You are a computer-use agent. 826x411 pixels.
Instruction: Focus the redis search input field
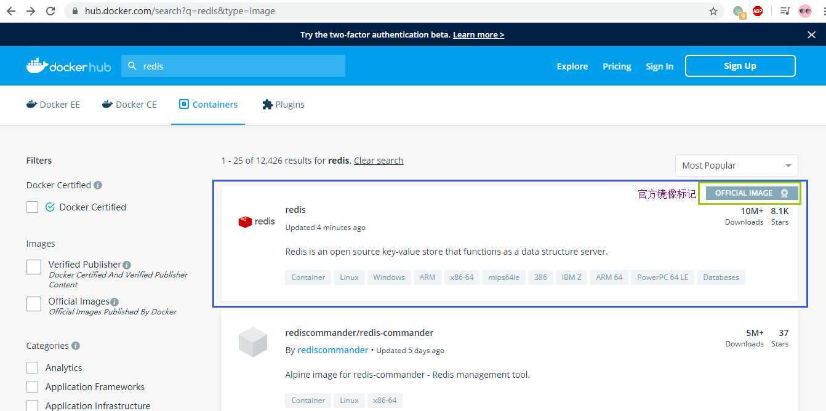coord(233,66)
